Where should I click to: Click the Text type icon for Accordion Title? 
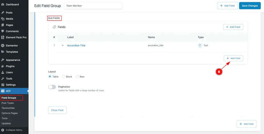coord(200,45)
